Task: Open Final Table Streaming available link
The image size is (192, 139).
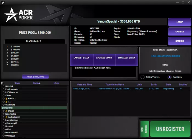Action: (166, 56)
